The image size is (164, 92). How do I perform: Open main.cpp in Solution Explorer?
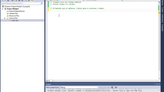tap(15, 20)
